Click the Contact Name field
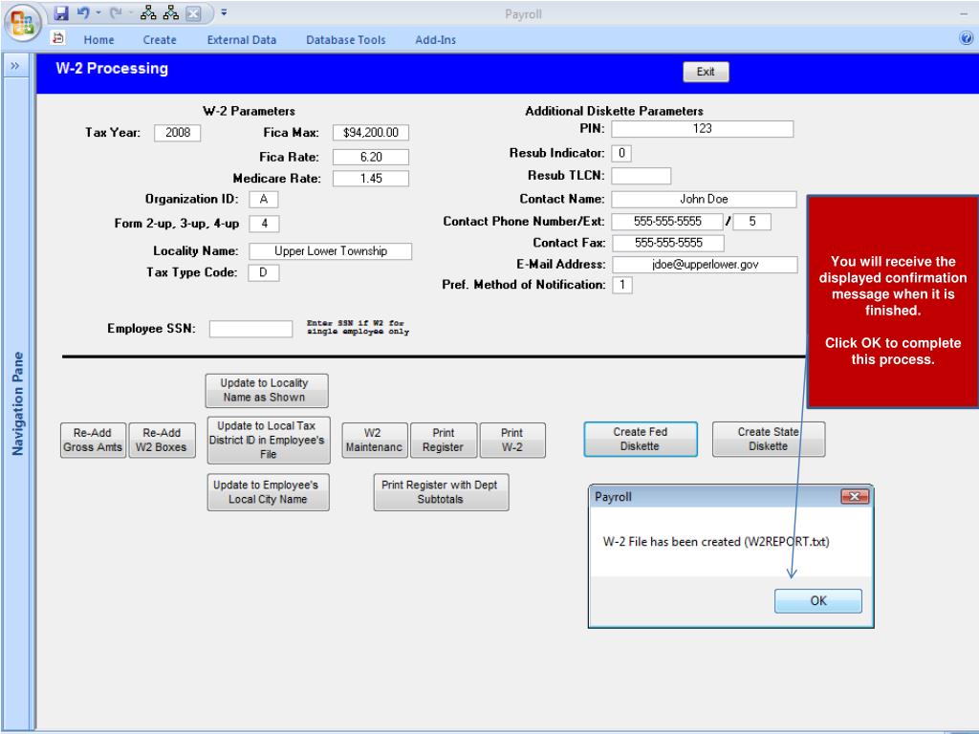Image resolution: width=979 pixels, height=734 pixels. (x=704, y=199)
